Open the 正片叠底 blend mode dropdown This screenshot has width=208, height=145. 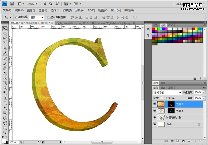tap(167, 92)
